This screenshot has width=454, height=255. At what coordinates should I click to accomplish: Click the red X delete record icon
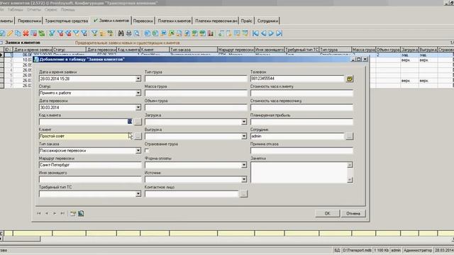pyautogui.click(x=26, y=33)
